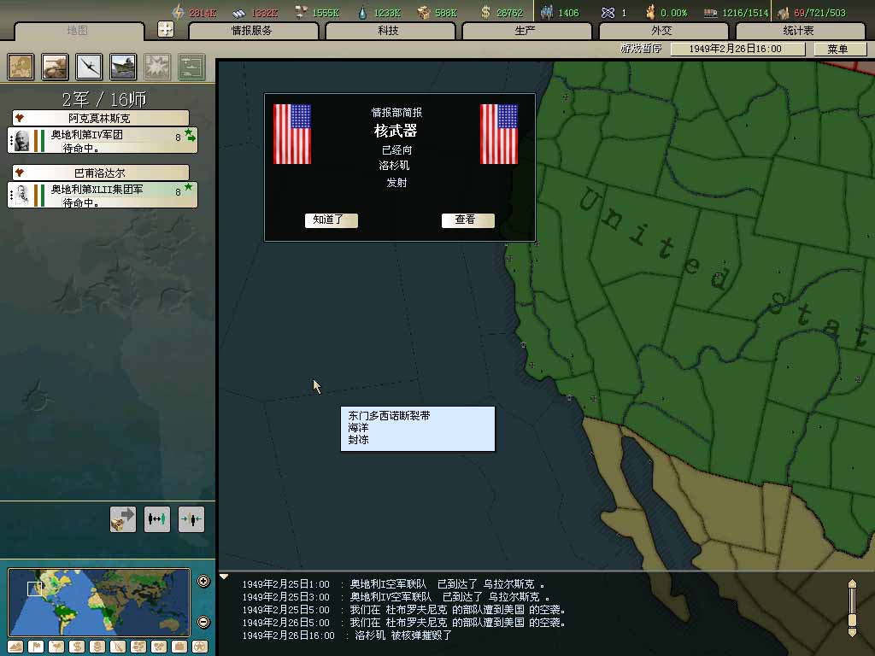Click the oil drop resource icon
875x656 pixels.
[x=362, y=12]
